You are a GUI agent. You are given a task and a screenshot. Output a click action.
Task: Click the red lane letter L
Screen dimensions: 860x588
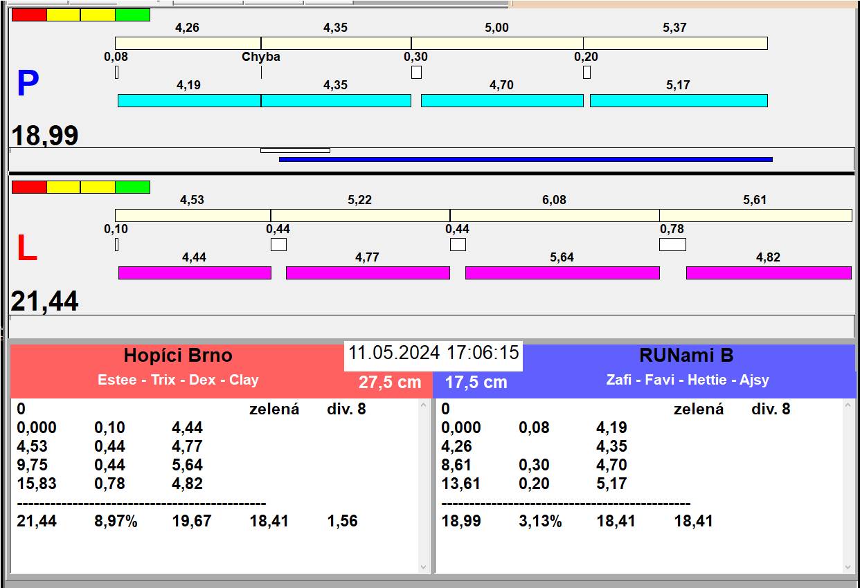tap(26, 249)
